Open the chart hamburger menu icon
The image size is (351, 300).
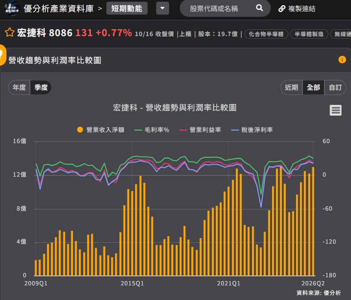pyautogui.click(x=336, y=110)
